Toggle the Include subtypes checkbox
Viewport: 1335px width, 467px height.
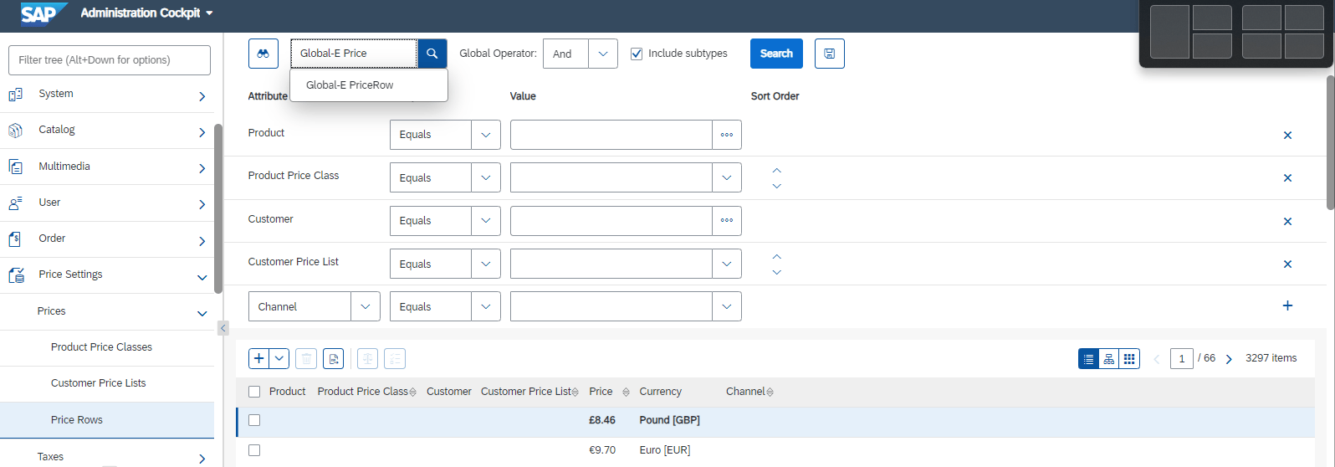click(637, 54)
